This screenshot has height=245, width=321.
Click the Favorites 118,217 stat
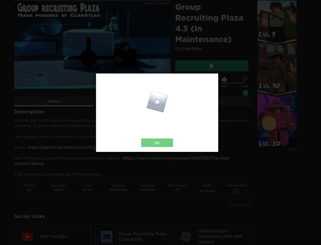pyautogui.click(x=59, y=188)
